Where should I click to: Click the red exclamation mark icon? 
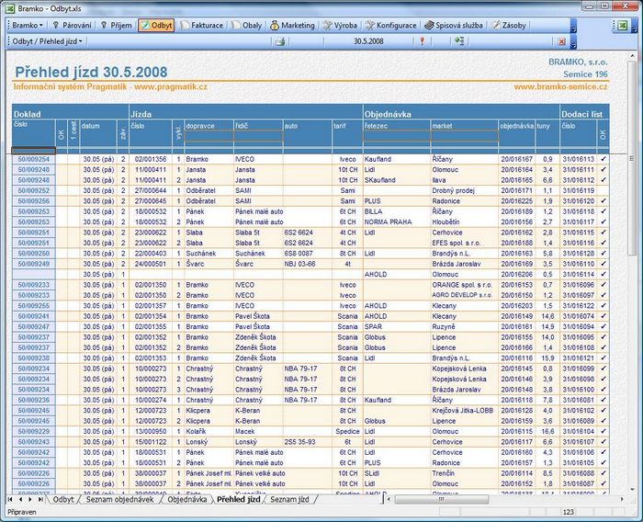coord(422,41)
